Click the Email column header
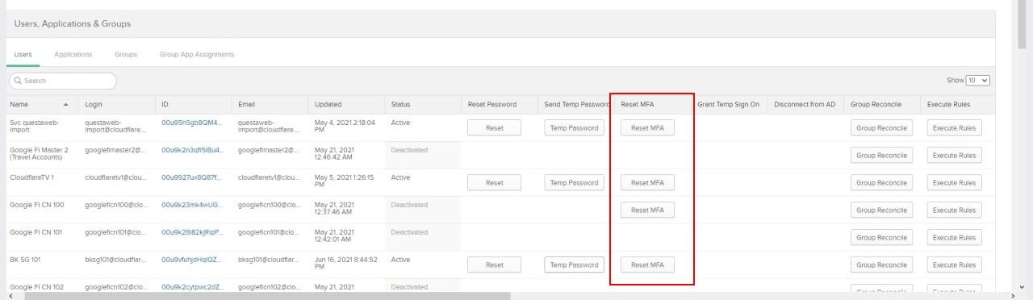The height and width of the screenshot is (300, 1033). tap(270, 104)
